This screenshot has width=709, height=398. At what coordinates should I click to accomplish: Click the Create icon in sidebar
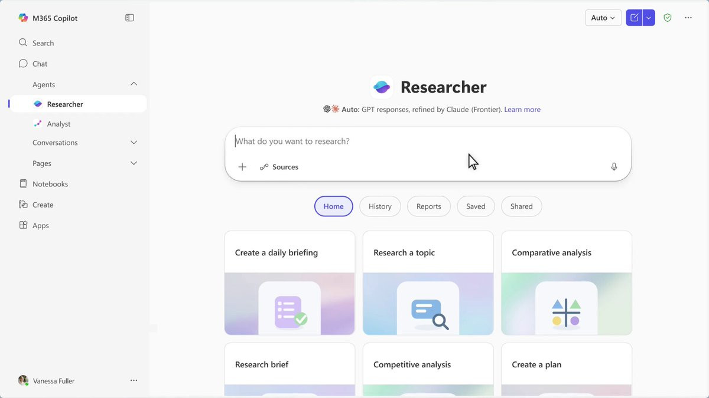(23, 204)
